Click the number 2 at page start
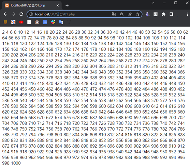The height and width of the screenshot is (168, 190). pyautogui.click(x=3, y=32)
